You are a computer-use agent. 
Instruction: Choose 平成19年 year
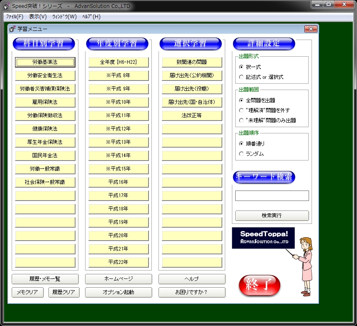click(118, 222)
